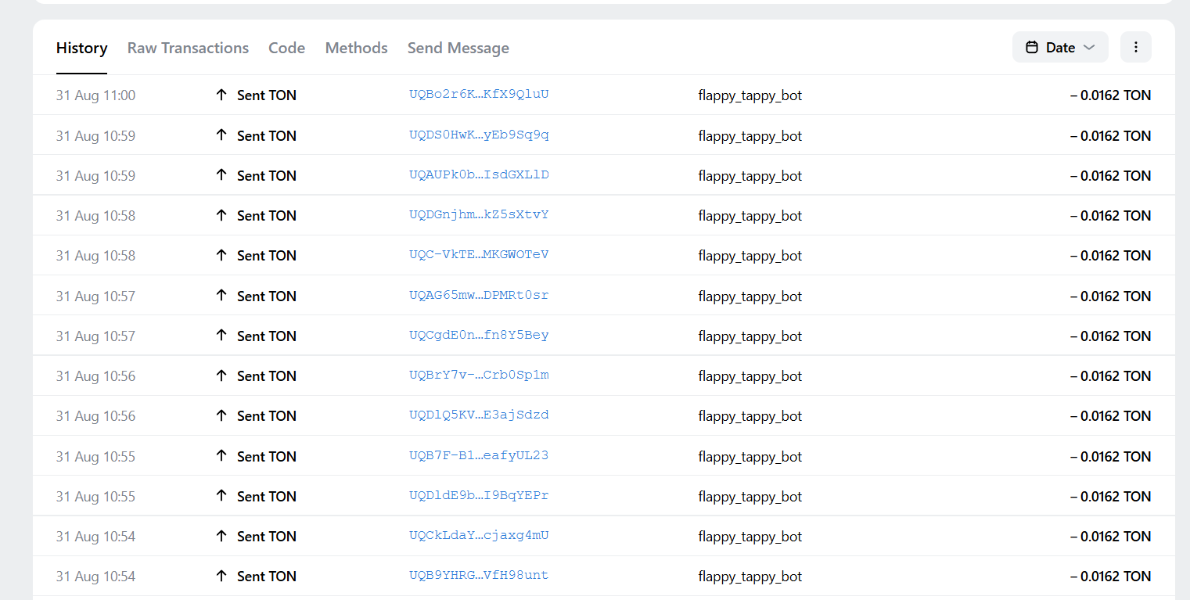The width and height of the screenshot is (1190, 600).
Task: Select the History tab
Action: coord(81,48)
